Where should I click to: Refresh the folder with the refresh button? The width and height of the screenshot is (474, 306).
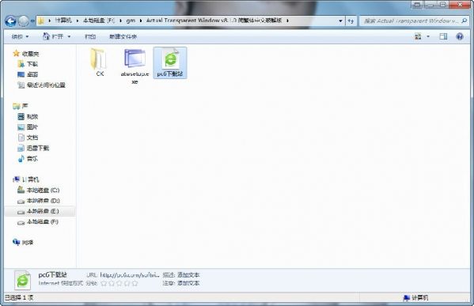pos(351,21)
